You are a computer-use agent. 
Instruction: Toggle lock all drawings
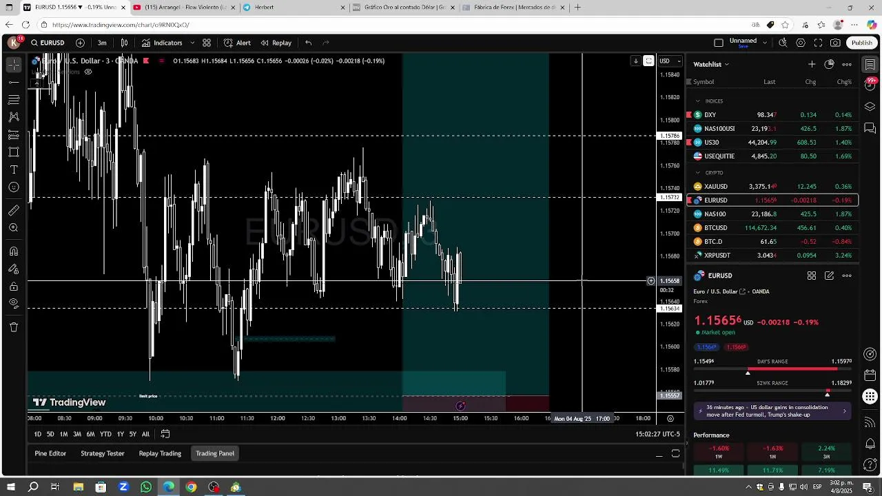14,286
